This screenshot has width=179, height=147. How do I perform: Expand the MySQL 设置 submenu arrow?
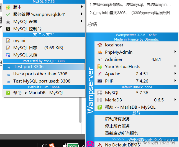coord(82,21)
